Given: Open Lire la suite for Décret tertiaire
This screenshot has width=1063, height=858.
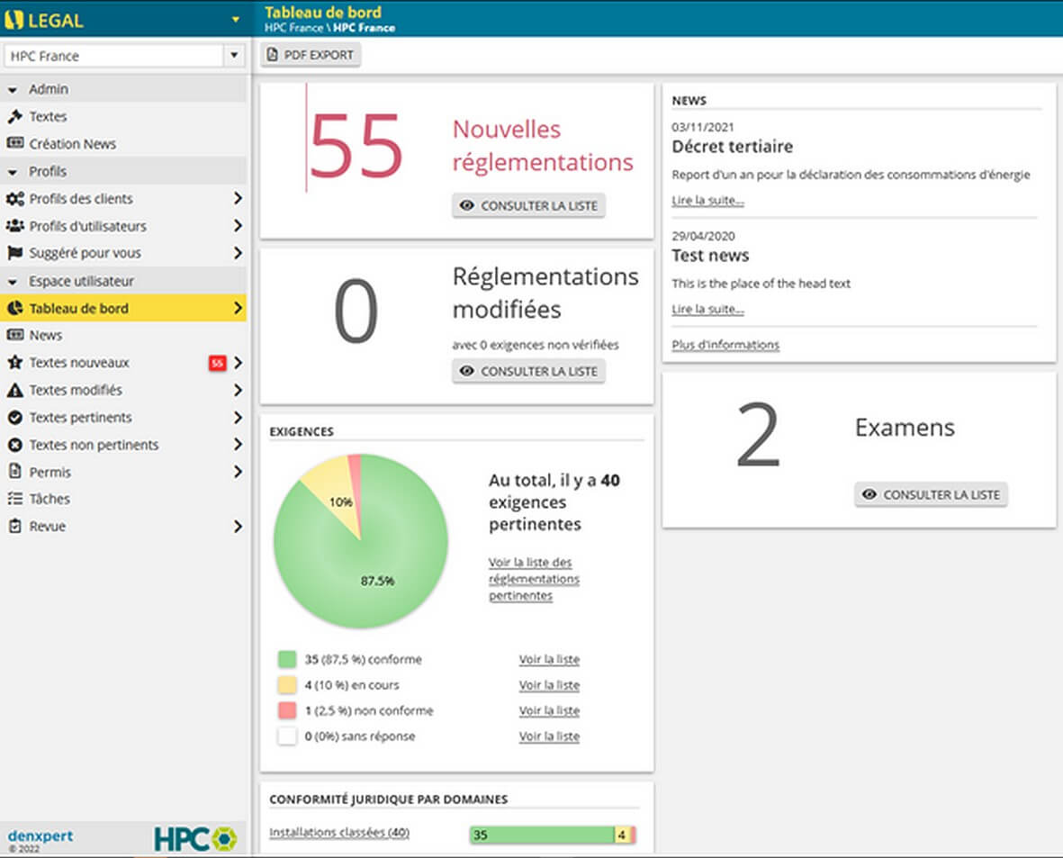Looking at the screenshot, I should pyautogui.click(x=707, y=200).
